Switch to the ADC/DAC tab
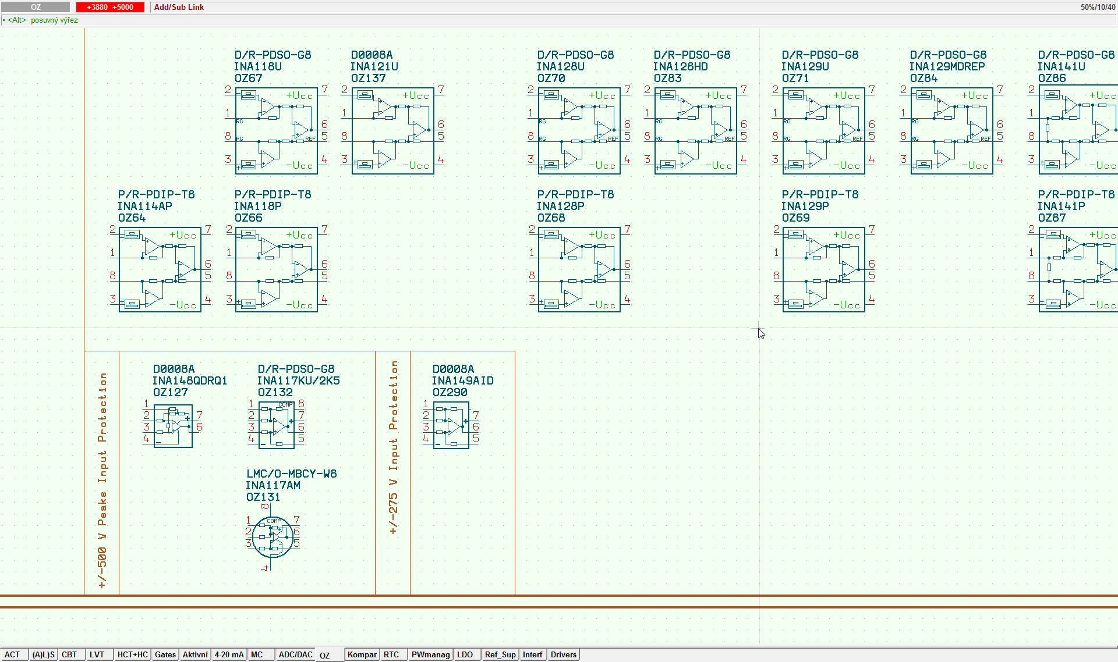 point(296,654)
